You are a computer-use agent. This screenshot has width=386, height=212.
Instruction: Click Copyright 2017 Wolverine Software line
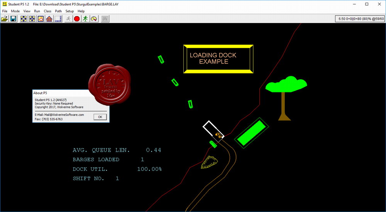tap(59, 107)
